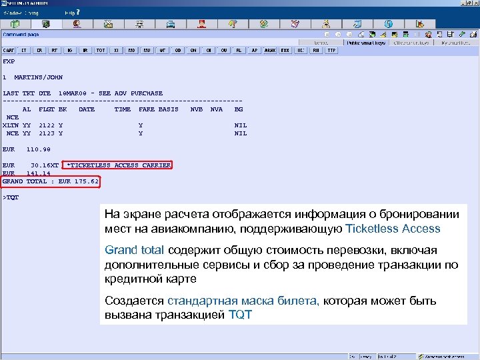Viewport: 480px width, 360px height.
Task: Click the ET smart key button
Action: point(24,50)
